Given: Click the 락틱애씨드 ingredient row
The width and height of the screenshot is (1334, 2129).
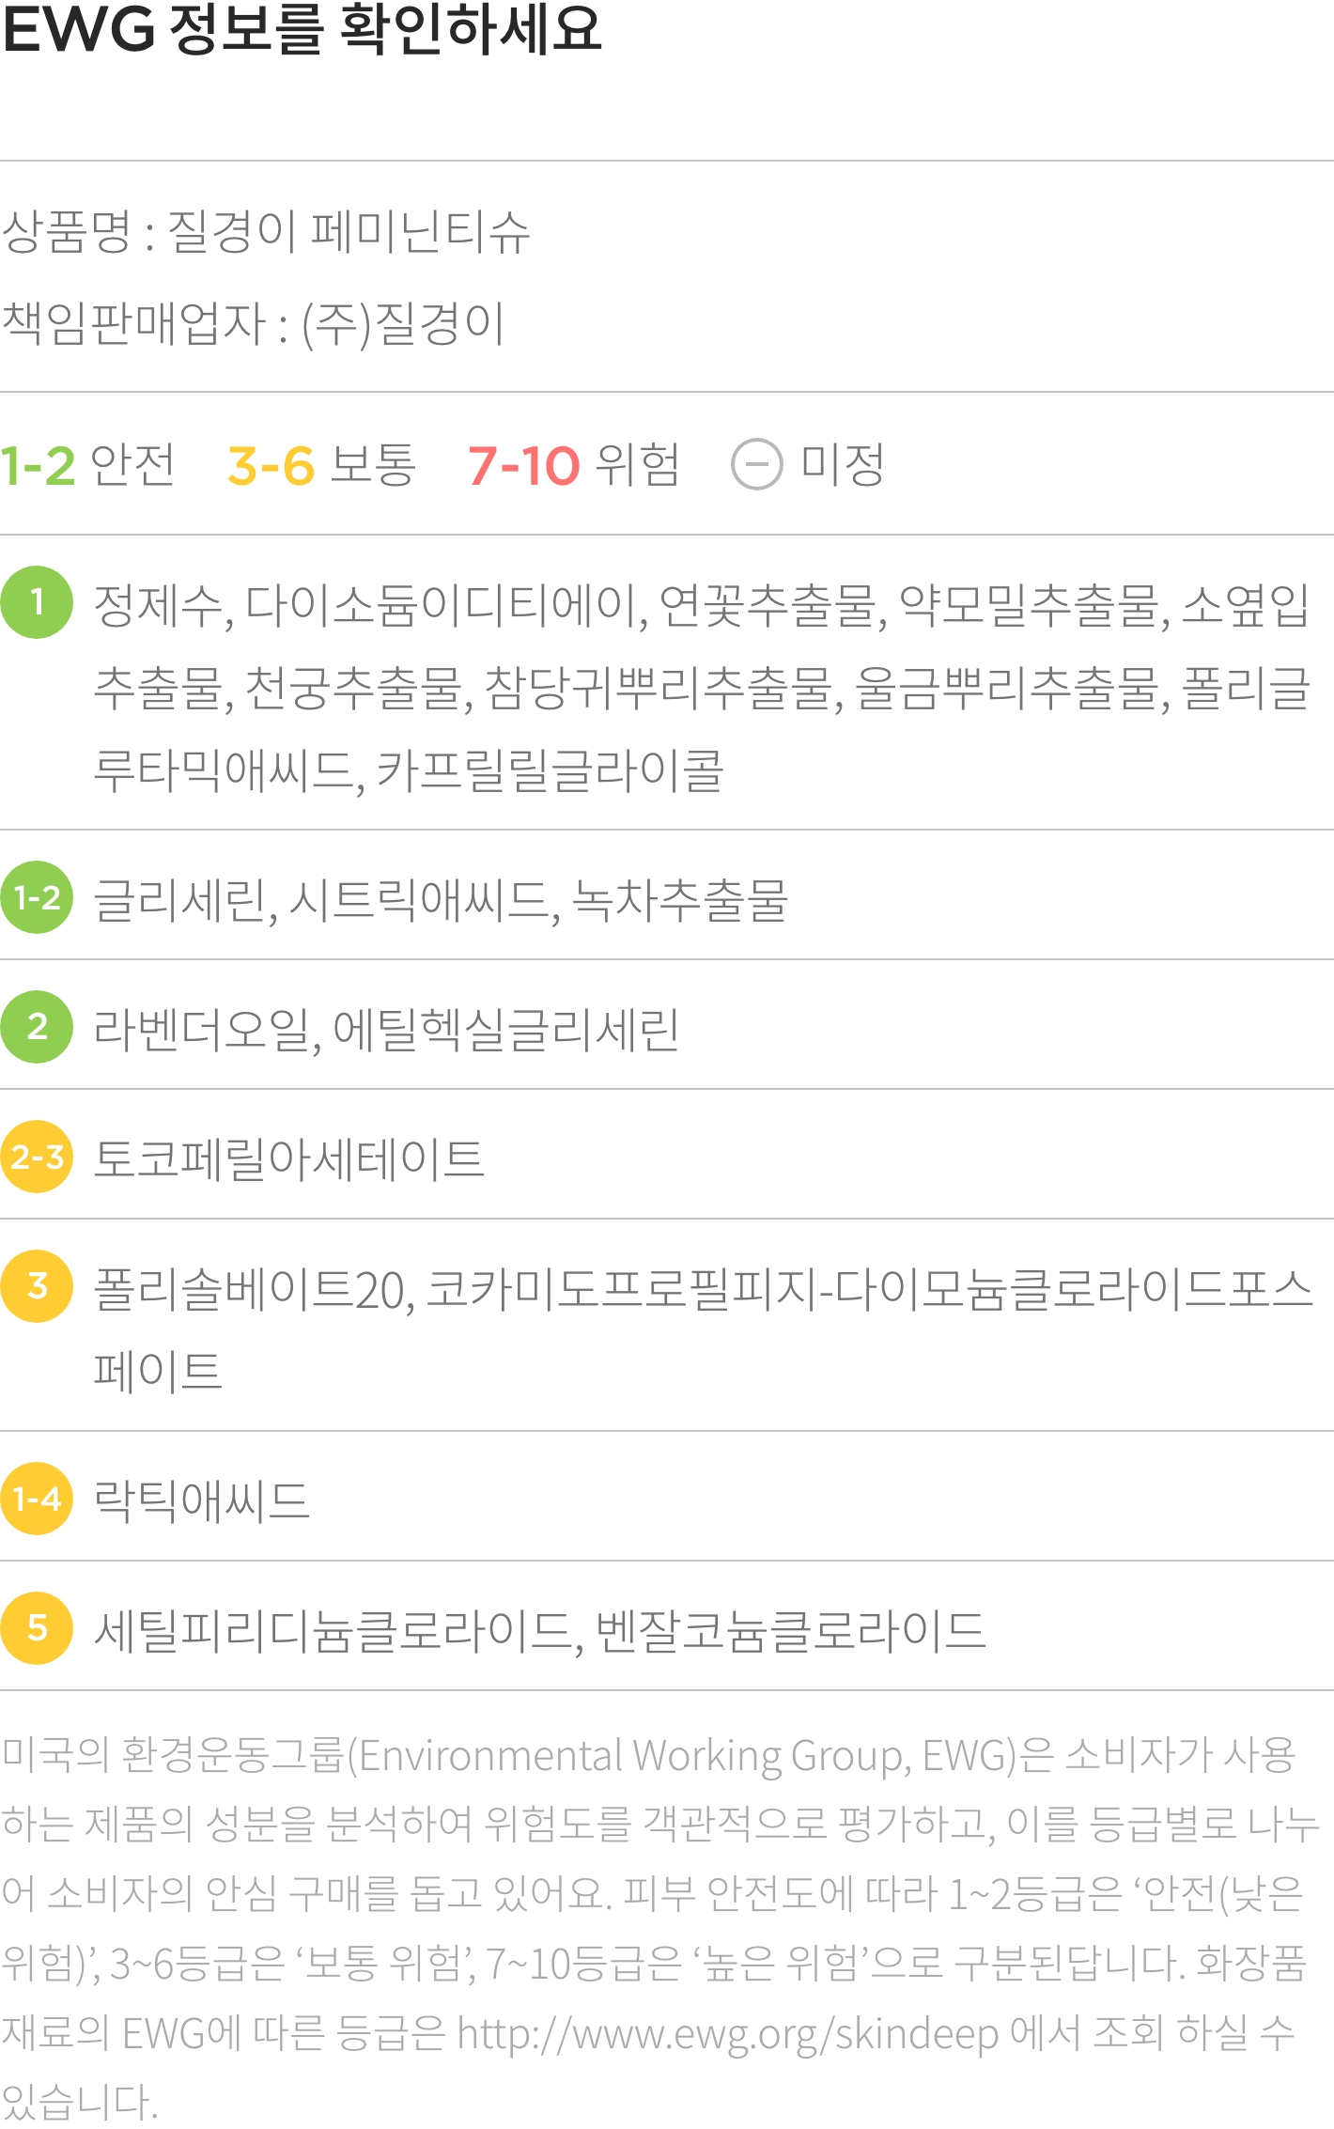Looking at the screenshot, I should point(202,1500).
